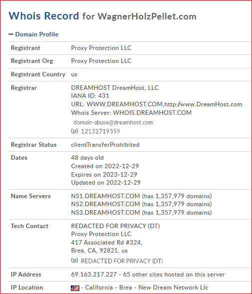252x294 pixels.
Task: Open the NS1.DREAMHOST.COM name server entry
Action: (x=105, y=196)
